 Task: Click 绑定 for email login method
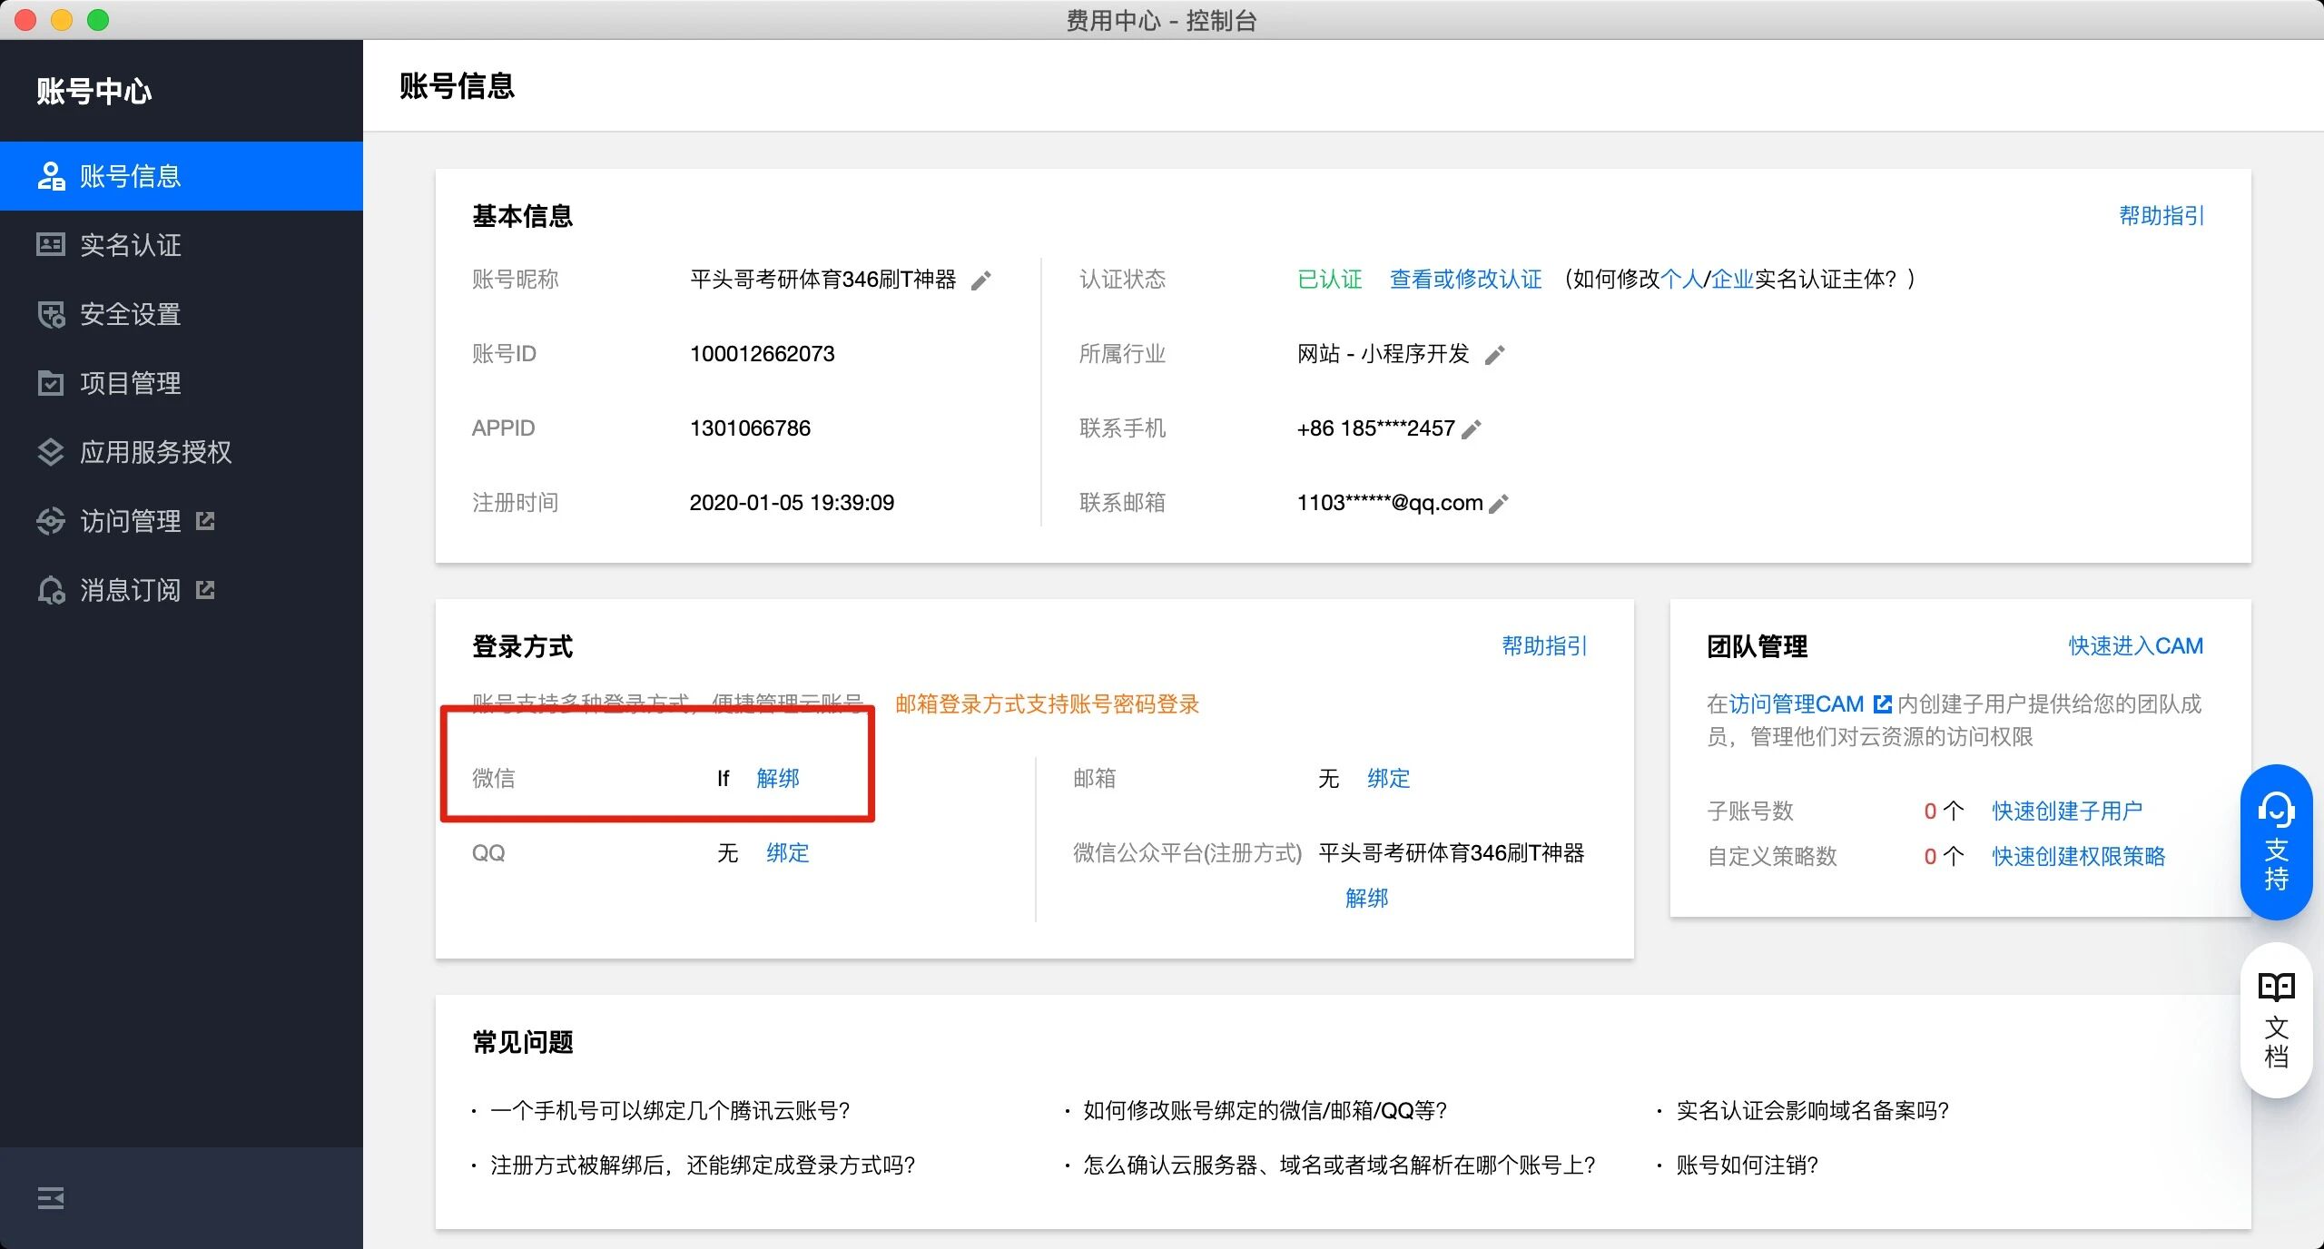click(x=1388, y=778)
